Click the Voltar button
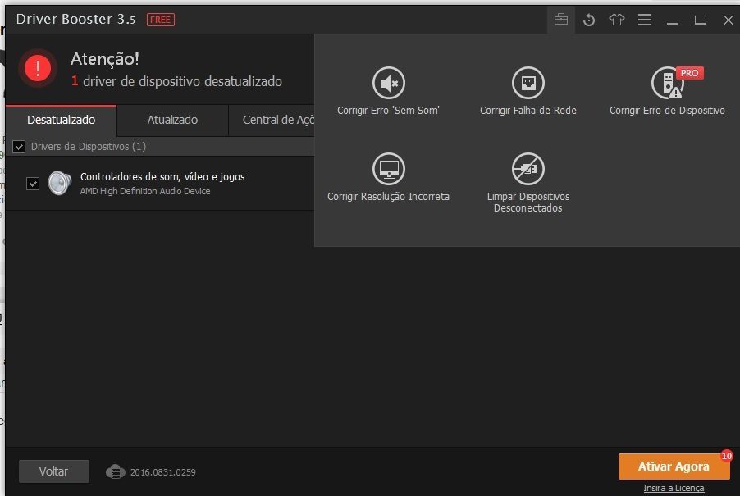Screen dimensions: 740x496 pos(54,471)
